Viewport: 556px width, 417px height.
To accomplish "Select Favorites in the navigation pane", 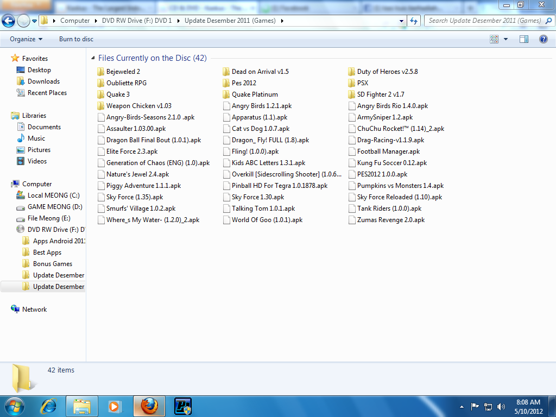I will (x=35, y=59).
